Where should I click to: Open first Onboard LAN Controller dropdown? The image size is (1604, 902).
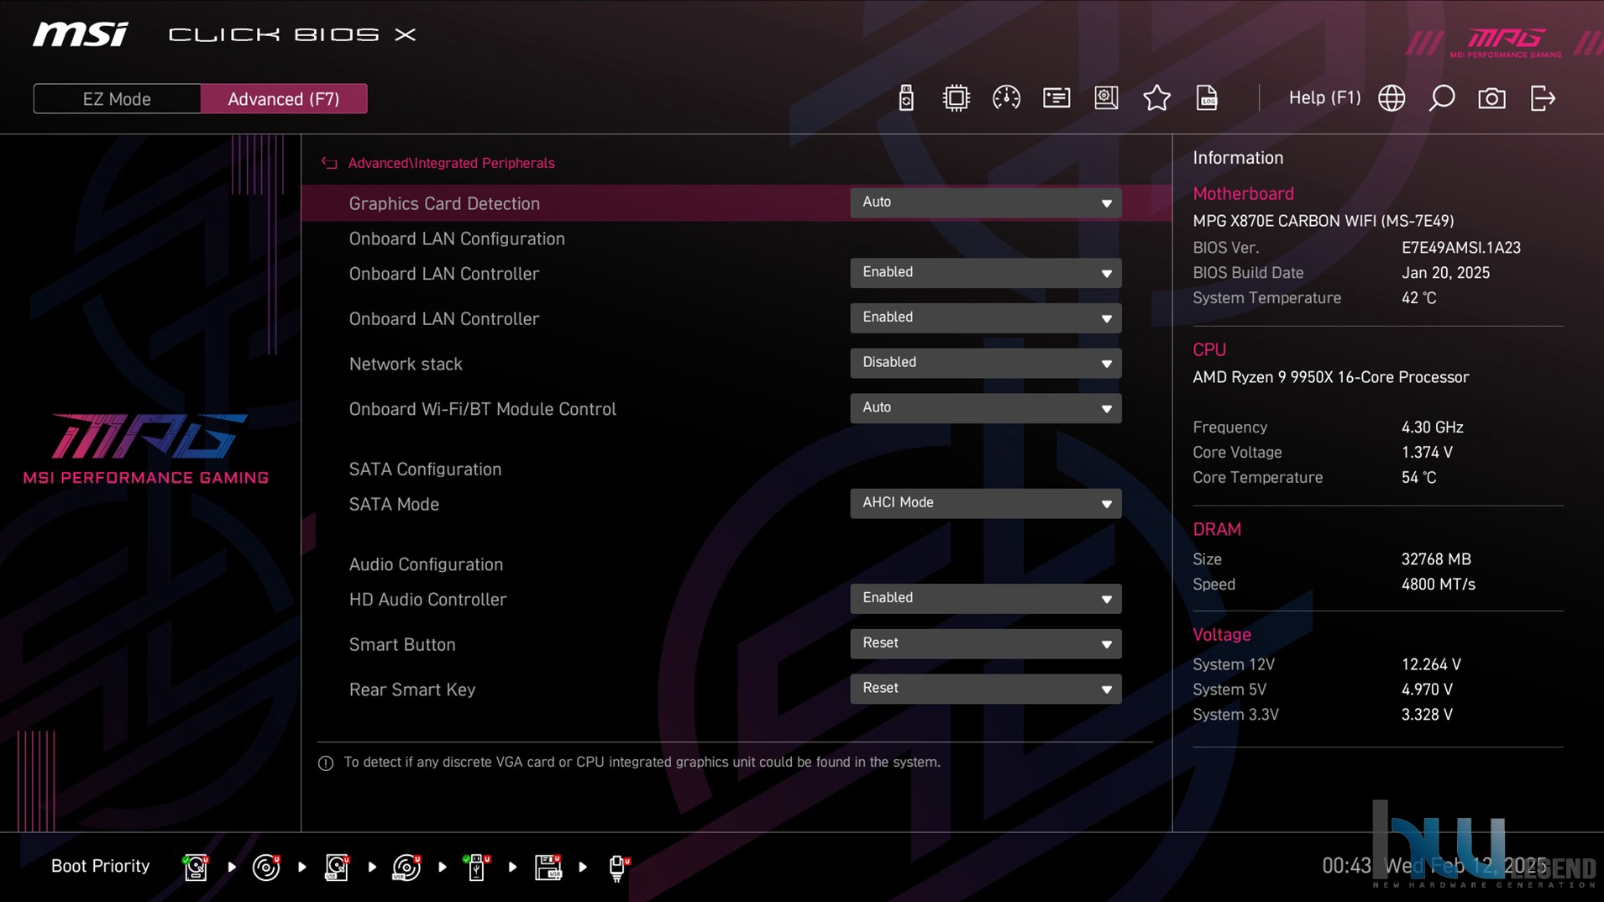pos(985,273)
